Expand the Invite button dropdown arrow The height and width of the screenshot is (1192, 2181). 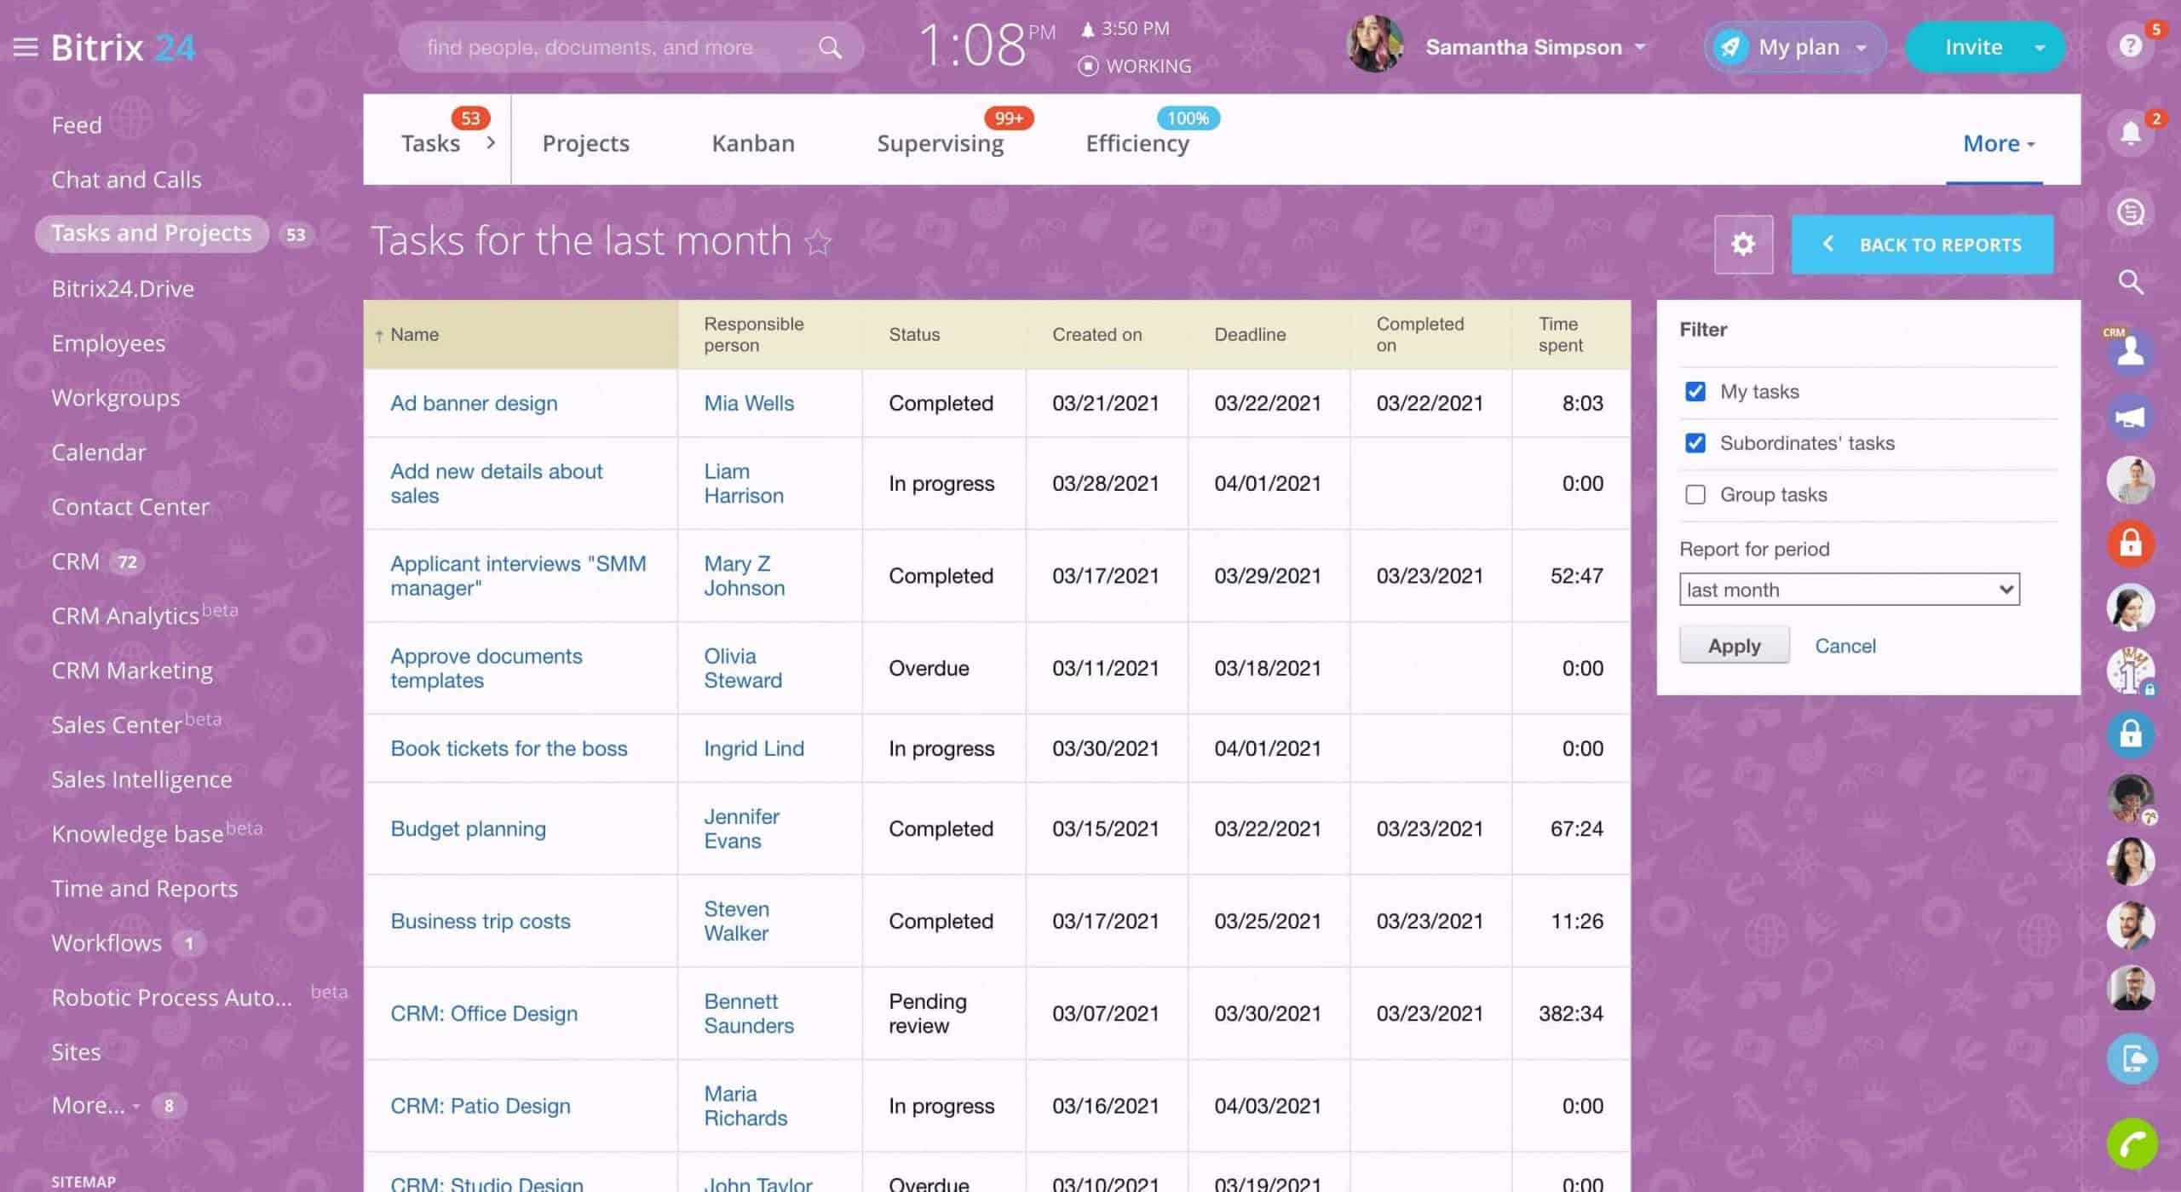pyautogui.click(x=2040, y=48)
